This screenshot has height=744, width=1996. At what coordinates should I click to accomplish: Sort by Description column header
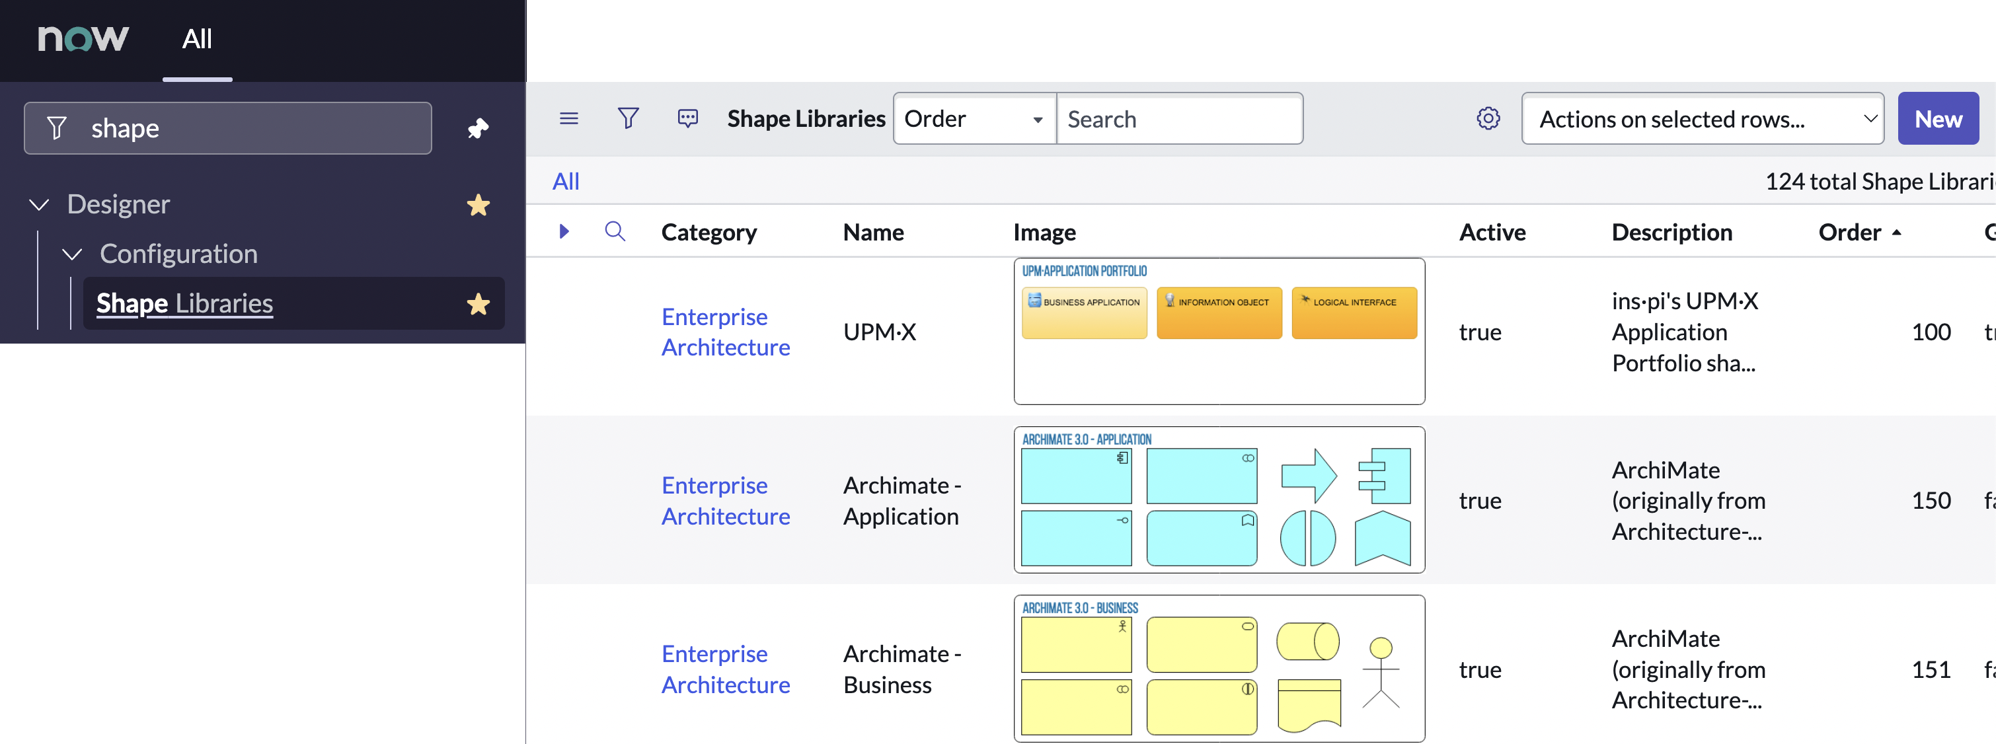[1671, 232]
